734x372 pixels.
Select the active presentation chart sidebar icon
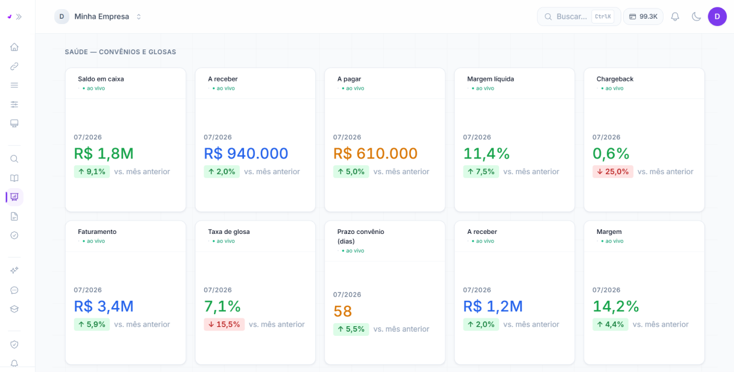pyautogui.click(x=14, y=197)
